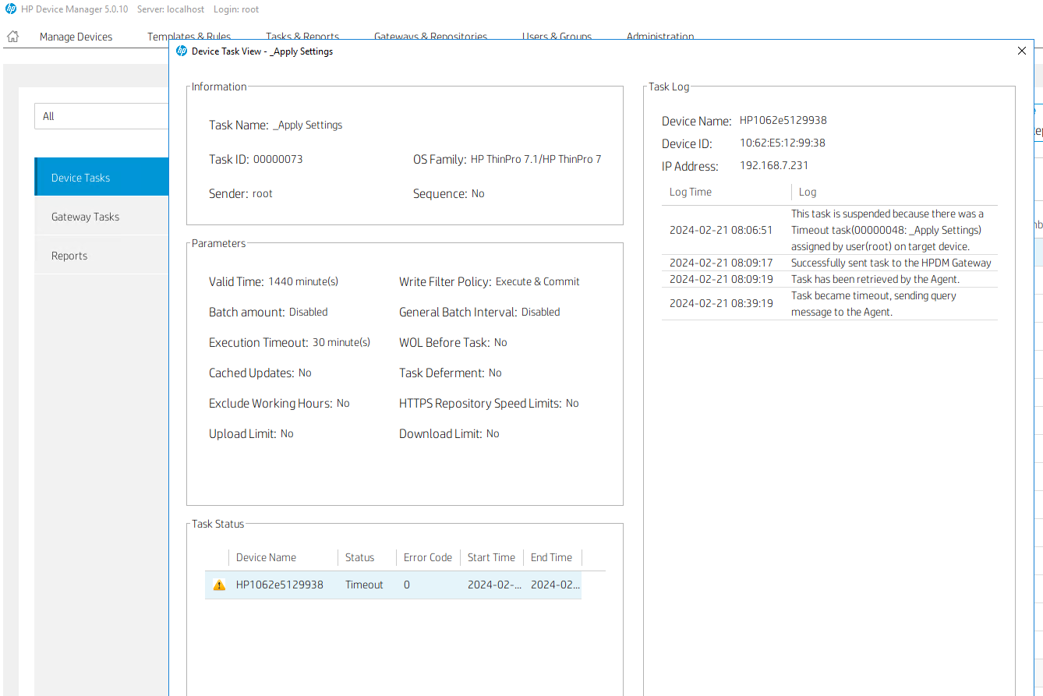Close the Device Task View dialog

click(x=1021, y=51)
